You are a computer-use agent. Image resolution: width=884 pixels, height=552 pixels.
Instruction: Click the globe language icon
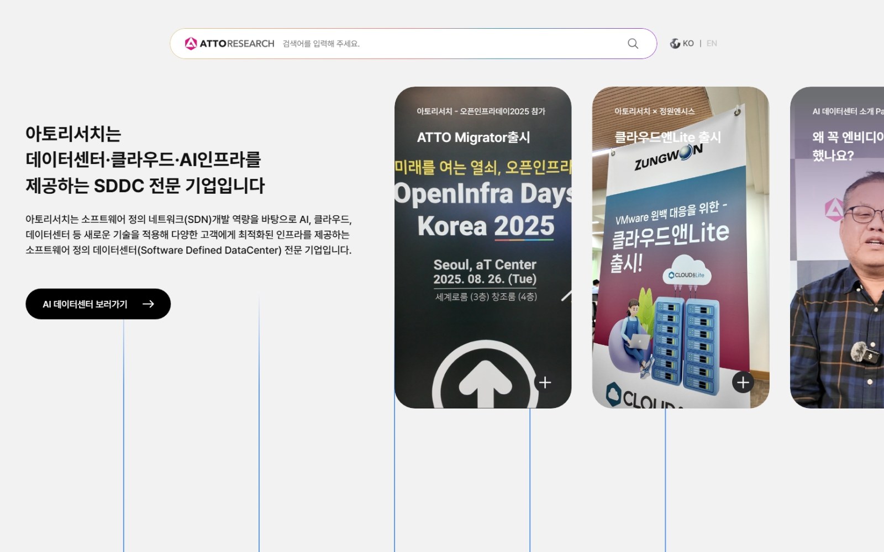(675, 44)
